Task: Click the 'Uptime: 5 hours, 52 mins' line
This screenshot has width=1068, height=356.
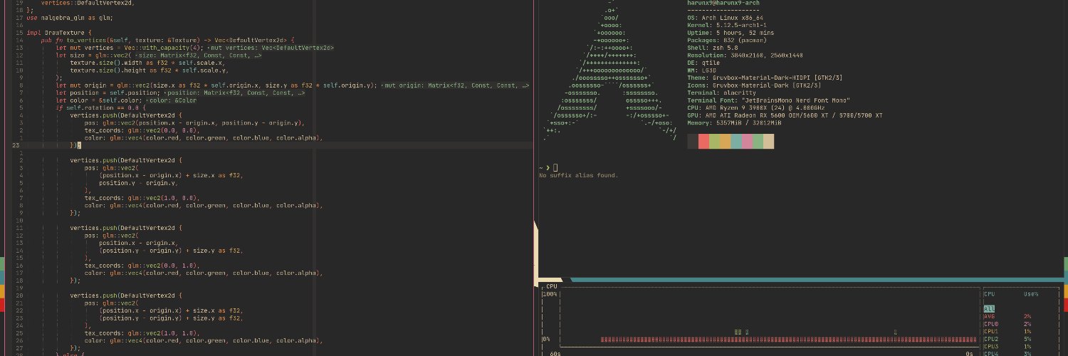Action: [x=731, y=33]
